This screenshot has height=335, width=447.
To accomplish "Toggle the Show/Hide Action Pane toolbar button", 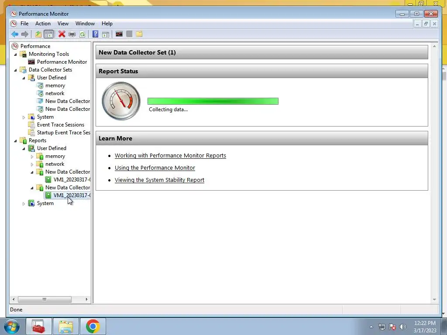I will (106, 34).
